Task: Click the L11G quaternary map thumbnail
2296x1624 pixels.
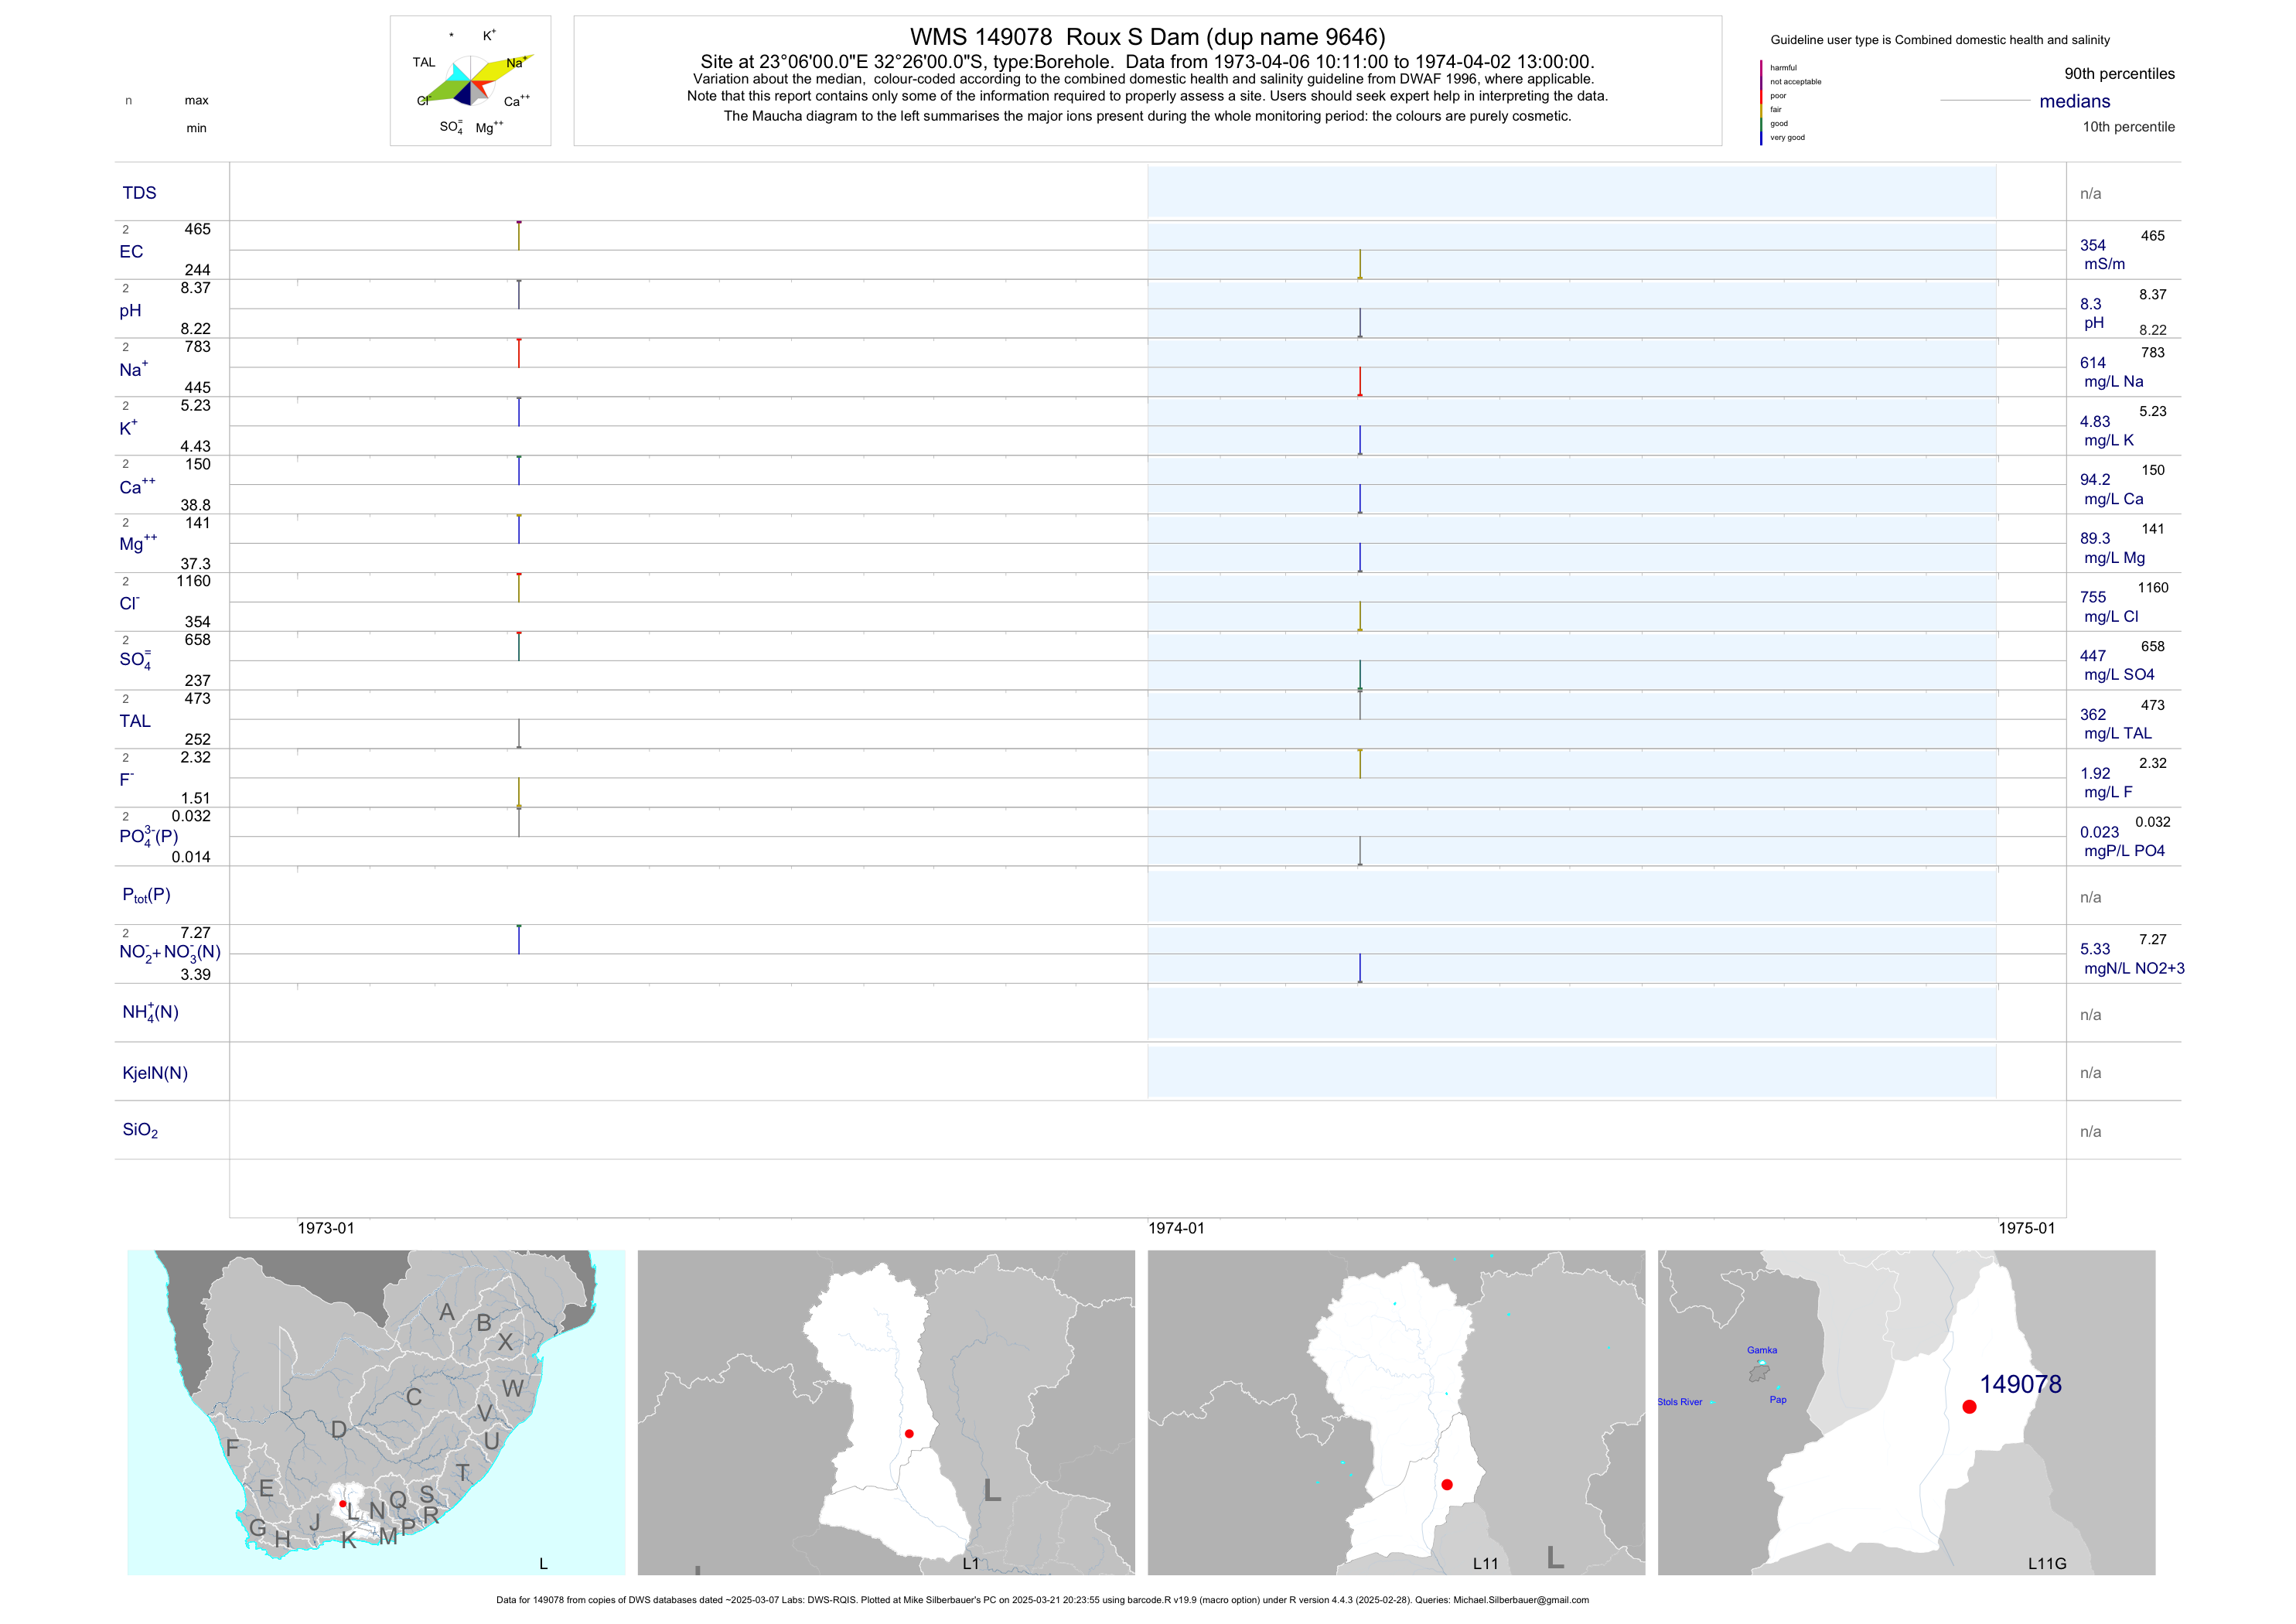Action: click(1906, 1412)
